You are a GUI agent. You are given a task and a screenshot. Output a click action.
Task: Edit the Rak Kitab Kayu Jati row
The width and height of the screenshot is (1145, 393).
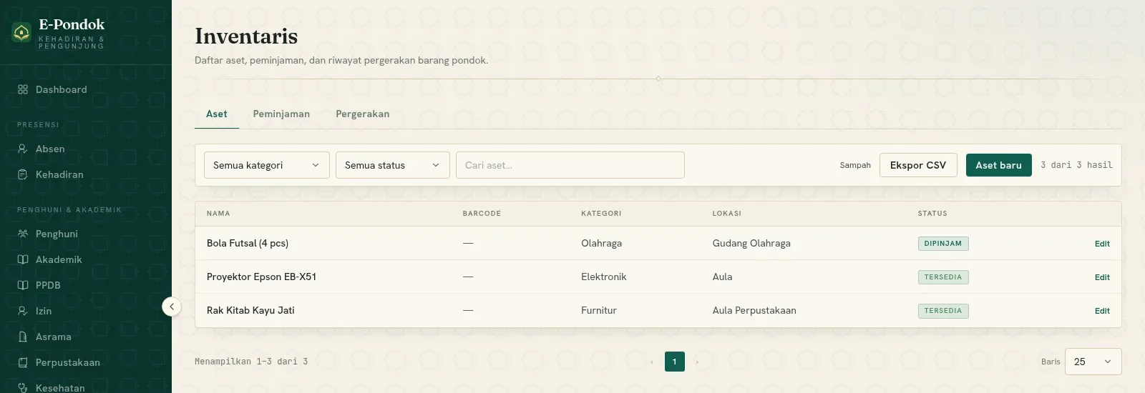point(1102,311)
